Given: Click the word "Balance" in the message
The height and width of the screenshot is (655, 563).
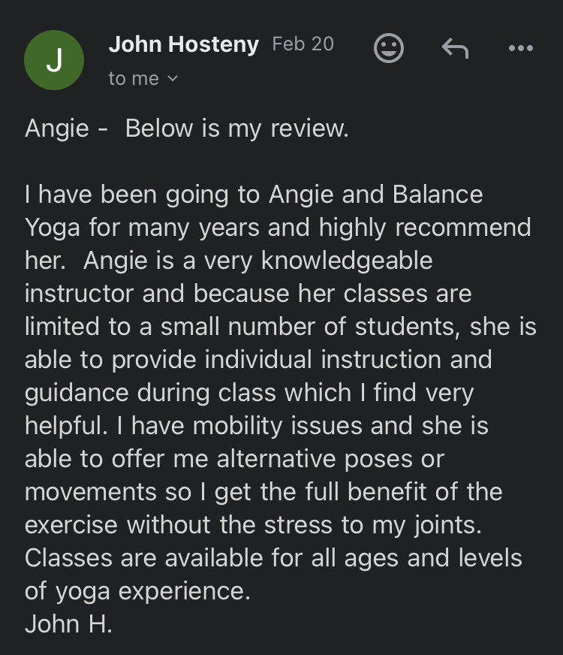Looking at the screenshot, I should tap(437, 195).
